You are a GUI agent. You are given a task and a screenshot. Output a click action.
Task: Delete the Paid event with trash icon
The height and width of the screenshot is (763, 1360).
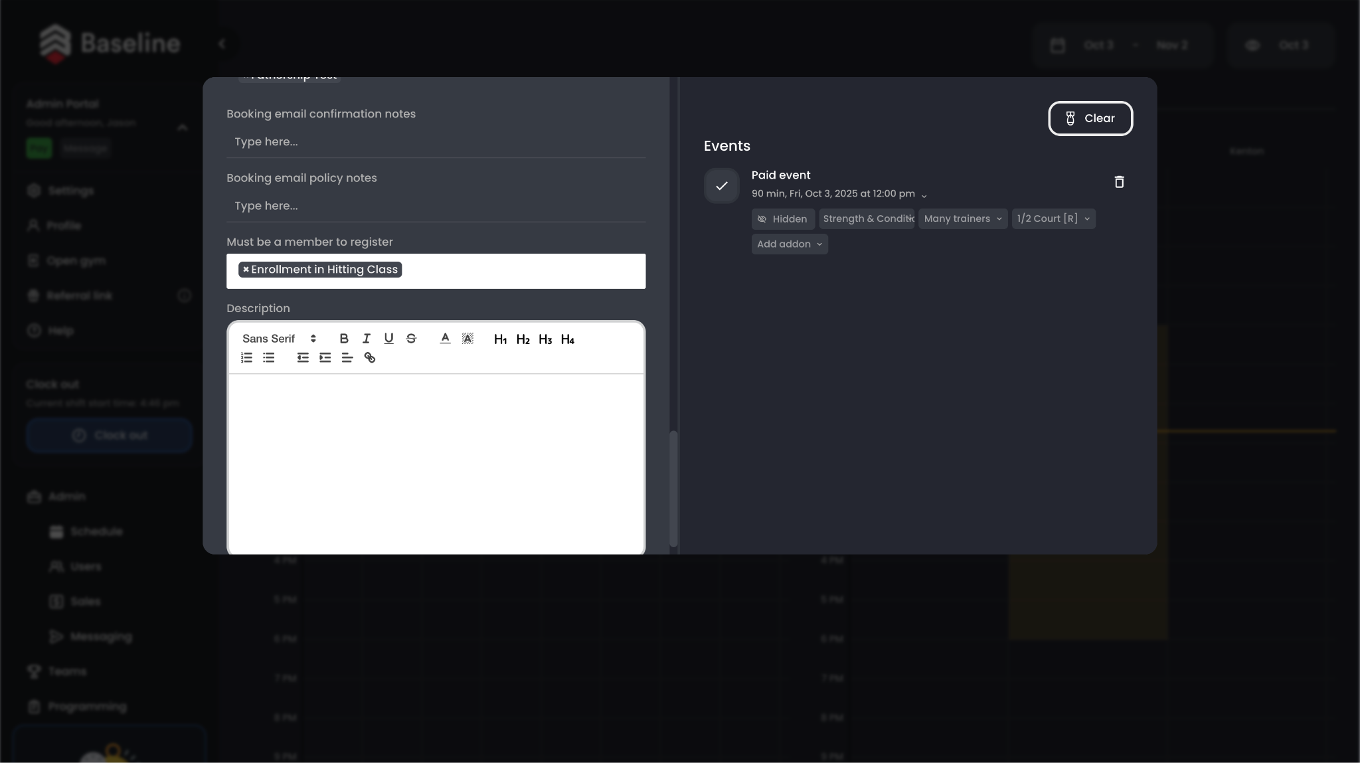tap(1119, 182)
